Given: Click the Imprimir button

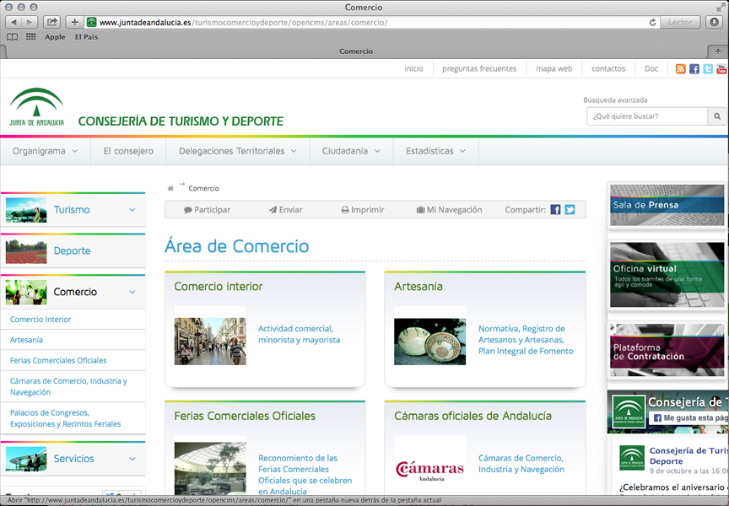Looking at the screenshot, I should click(x=363, y=210).
